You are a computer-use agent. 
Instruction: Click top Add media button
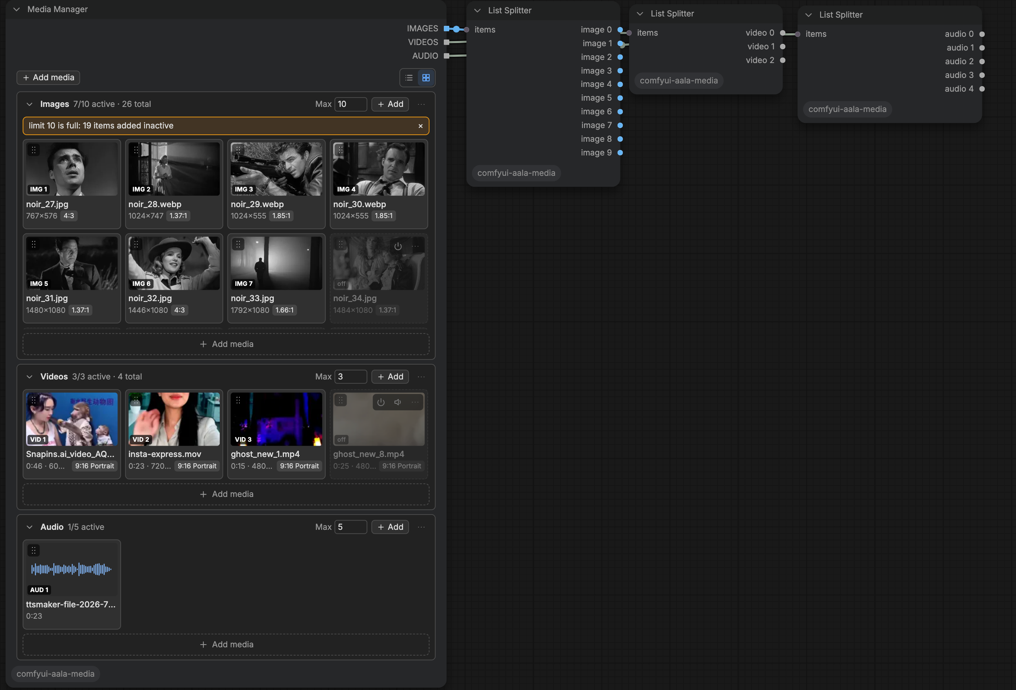(x=48, y=78)
